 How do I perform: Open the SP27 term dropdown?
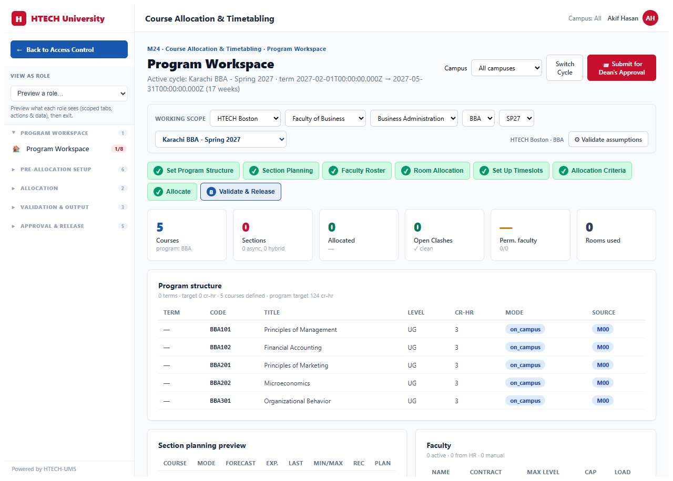pyautogui.click(x=516, y=118)
